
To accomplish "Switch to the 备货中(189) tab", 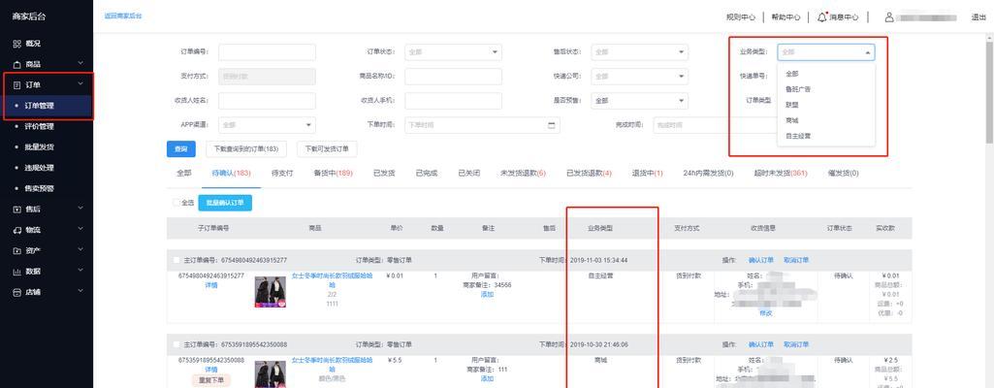I will 333,173.
